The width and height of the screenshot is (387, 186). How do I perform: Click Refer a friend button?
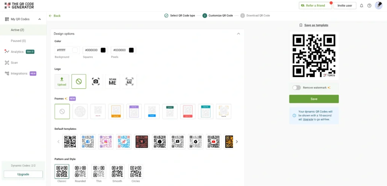(315, 5)
